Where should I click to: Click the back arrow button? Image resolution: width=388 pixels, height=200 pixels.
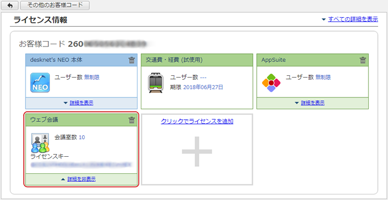click(9, 5)
